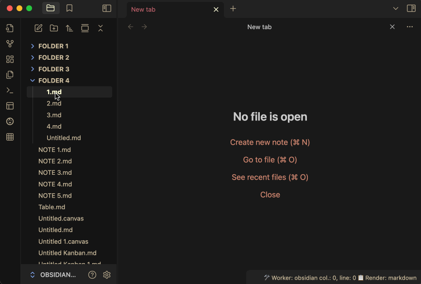The image size is (421, 284).
Task: Open the bookmarks panel icon
Action: [69, 8]
